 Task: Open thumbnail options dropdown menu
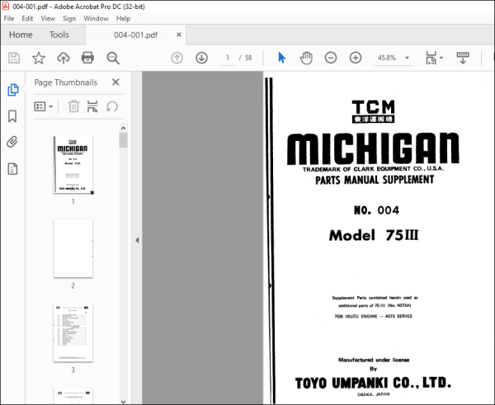click(x=43, y=106)
